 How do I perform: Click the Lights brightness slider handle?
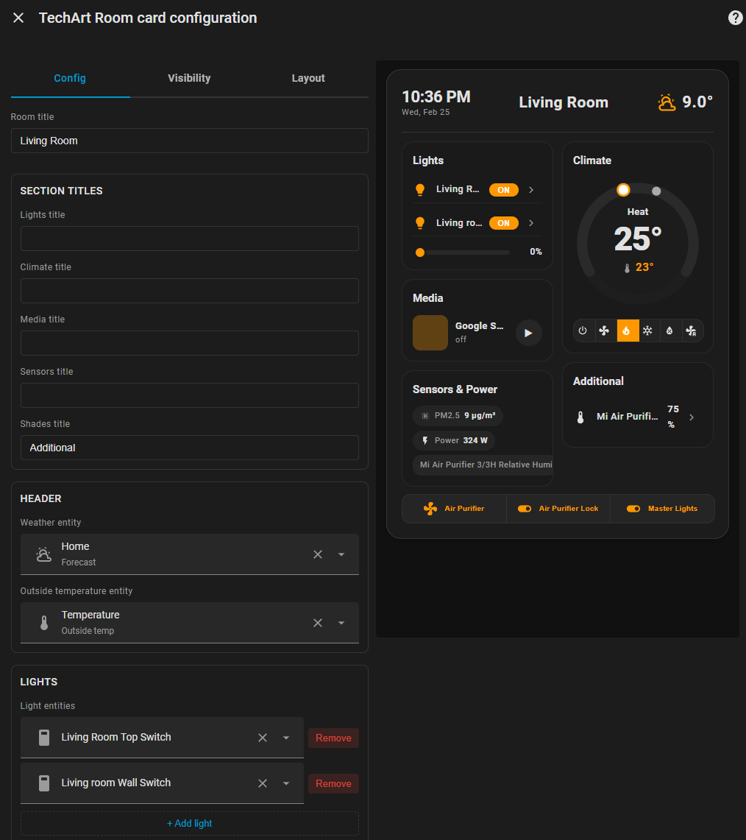tap(420, 253)
